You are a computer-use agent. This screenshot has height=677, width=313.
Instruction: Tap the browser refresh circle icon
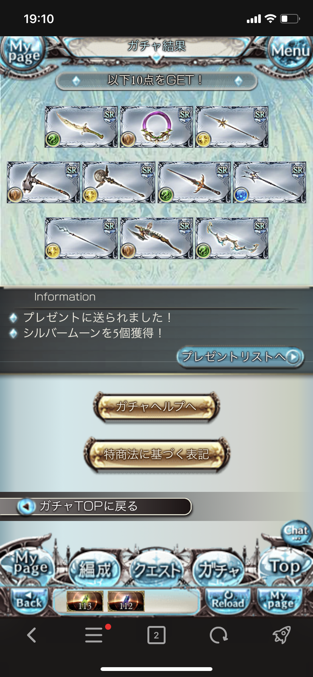point(219,635)
